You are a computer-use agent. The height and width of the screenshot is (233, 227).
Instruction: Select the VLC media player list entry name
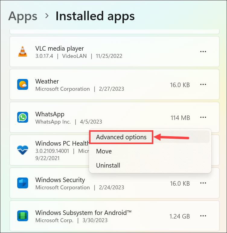(59, 49)
